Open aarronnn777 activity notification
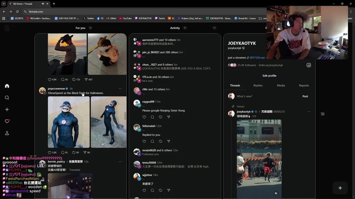The width and height of the screenshot is (355, 199). [x=175, y=42]
